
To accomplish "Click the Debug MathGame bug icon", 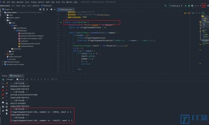I will tap(189, 6).
